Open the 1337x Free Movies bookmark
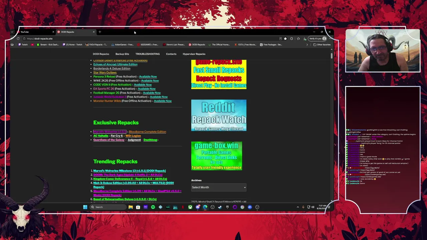 coord(245,45)
